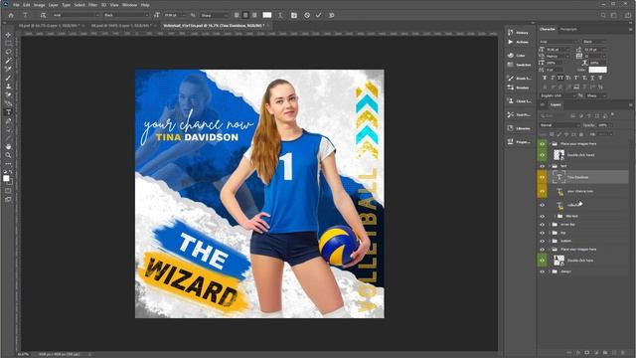Open language dropdown in Character panel
636x358 pixels.
click(557, 95)
